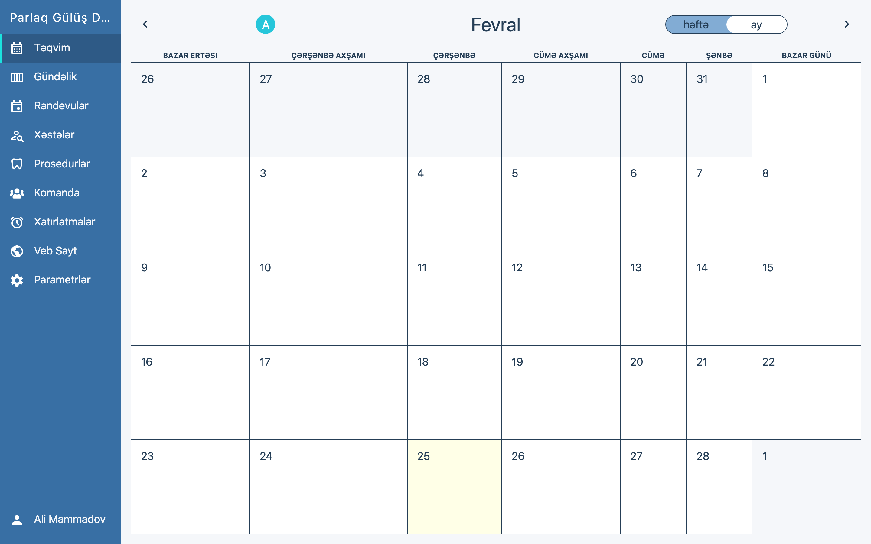Screen dimensions: 871x544
Task: Open the Xəstələr menu item
Action: [54, 135]
